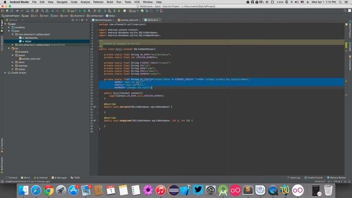Expand the androidTest package node
352x198 pixels.
(x=13, y=45)
